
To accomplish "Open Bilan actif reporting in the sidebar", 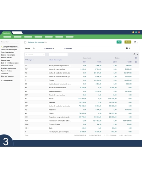I will [x=7, y=76].
